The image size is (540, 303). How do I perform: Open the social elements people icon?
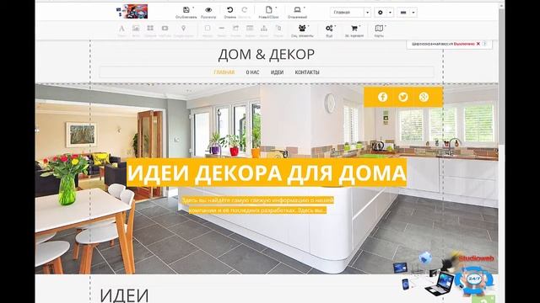(302, 28)
